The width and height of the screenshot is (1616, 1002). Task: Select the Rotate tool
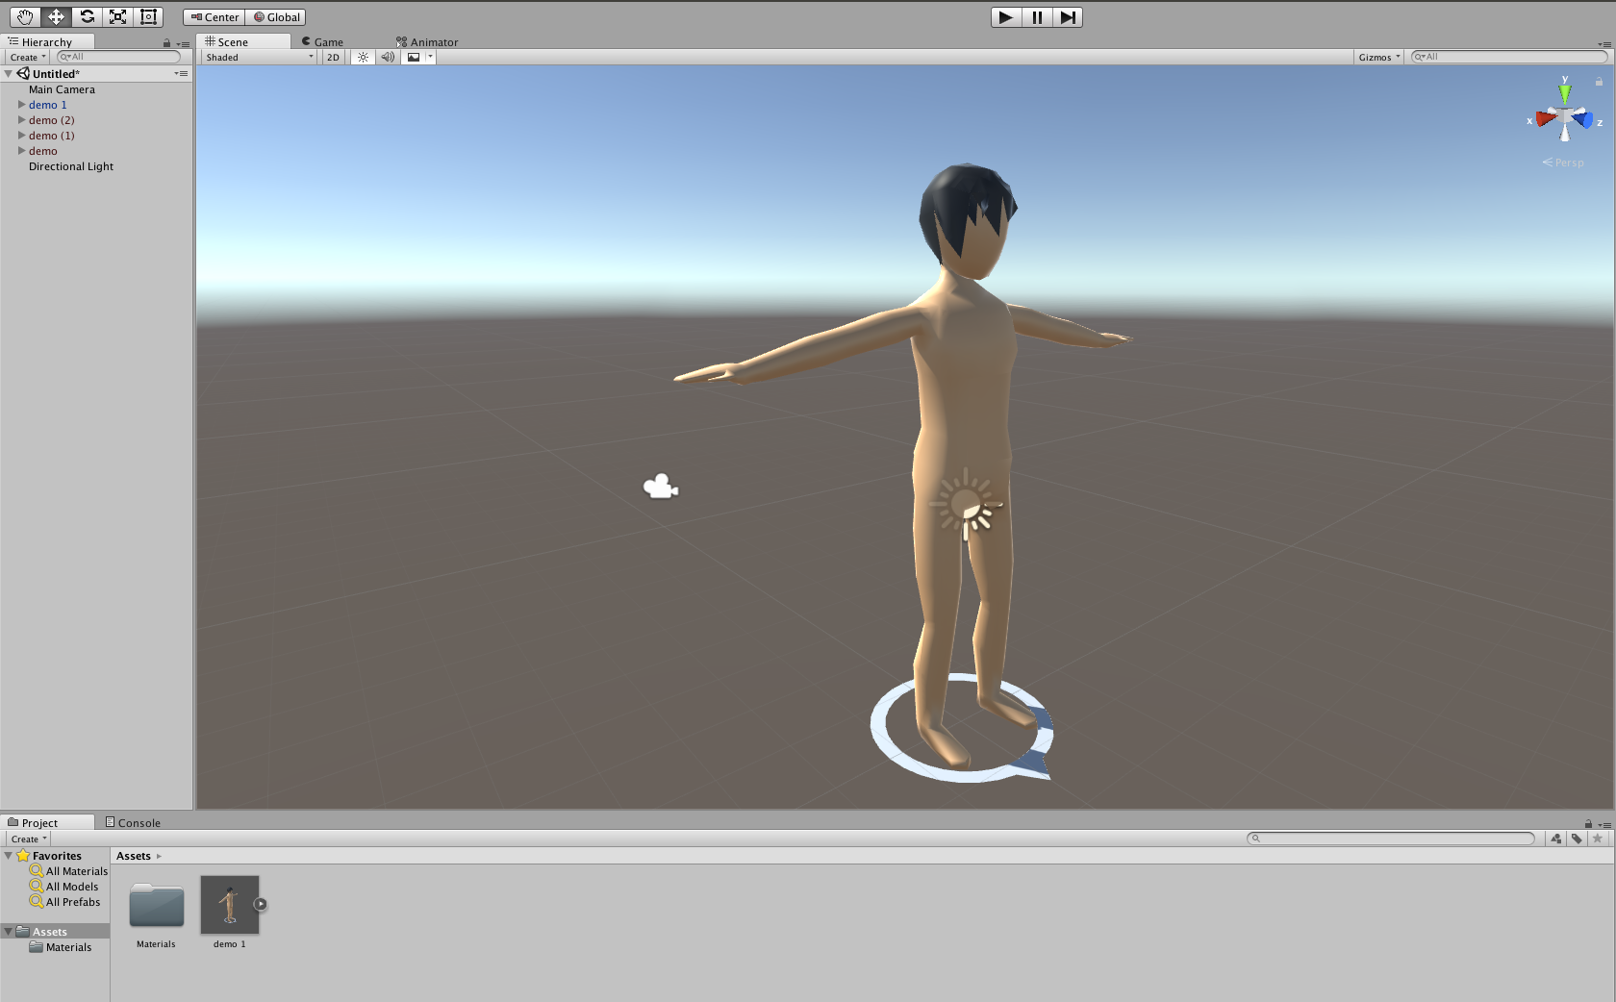tap(87, 17)
